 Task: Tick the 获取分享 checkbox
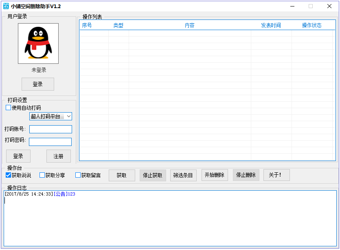(x=42, y=175)
